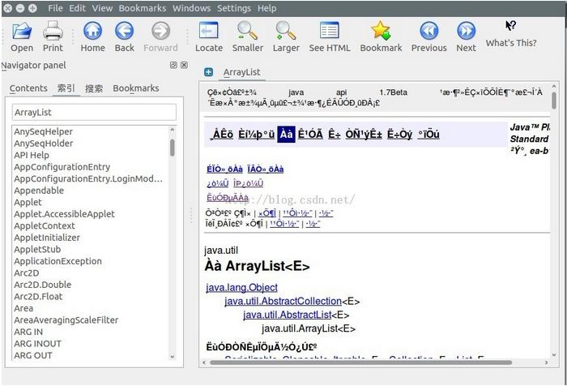Add a Bookmark with star icon
Screen dimensions: 567x386
[x=381, y=32]
